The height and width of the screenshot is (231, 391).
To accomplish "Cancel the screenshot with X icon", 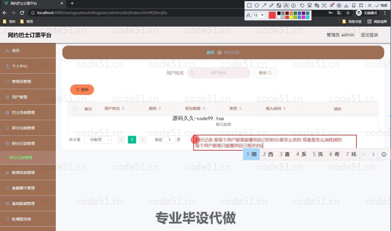I will coord(370,5).
